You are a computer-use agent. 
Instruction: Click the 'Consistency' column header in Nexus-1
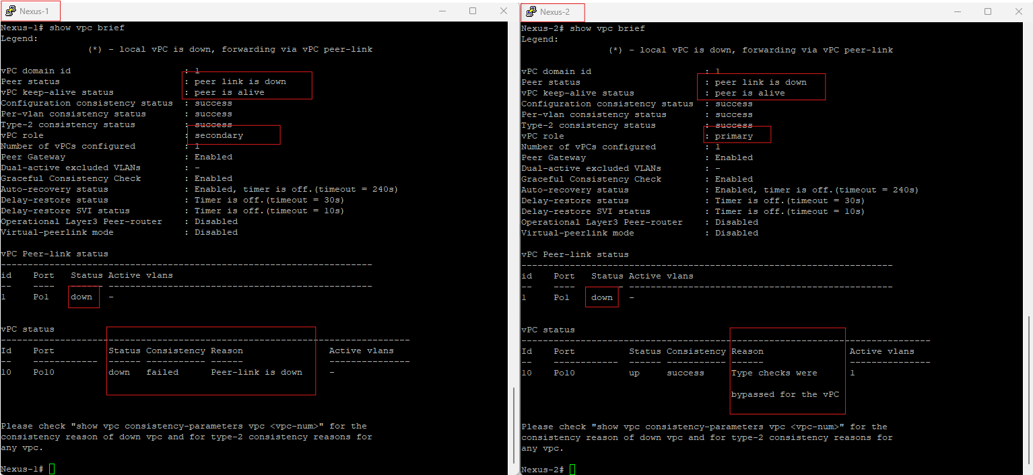(176, 351)
